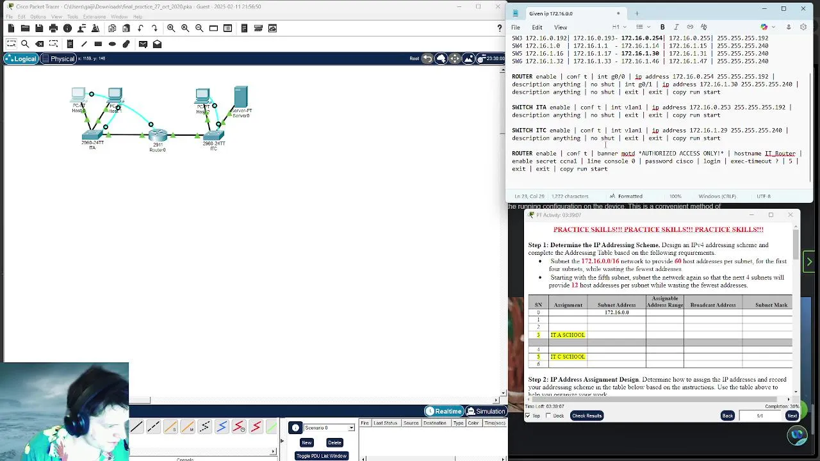The image size is (820, 461).
Task: Add a new tab in Notepad
Action: pyautogui.click(x=637, y=13)
